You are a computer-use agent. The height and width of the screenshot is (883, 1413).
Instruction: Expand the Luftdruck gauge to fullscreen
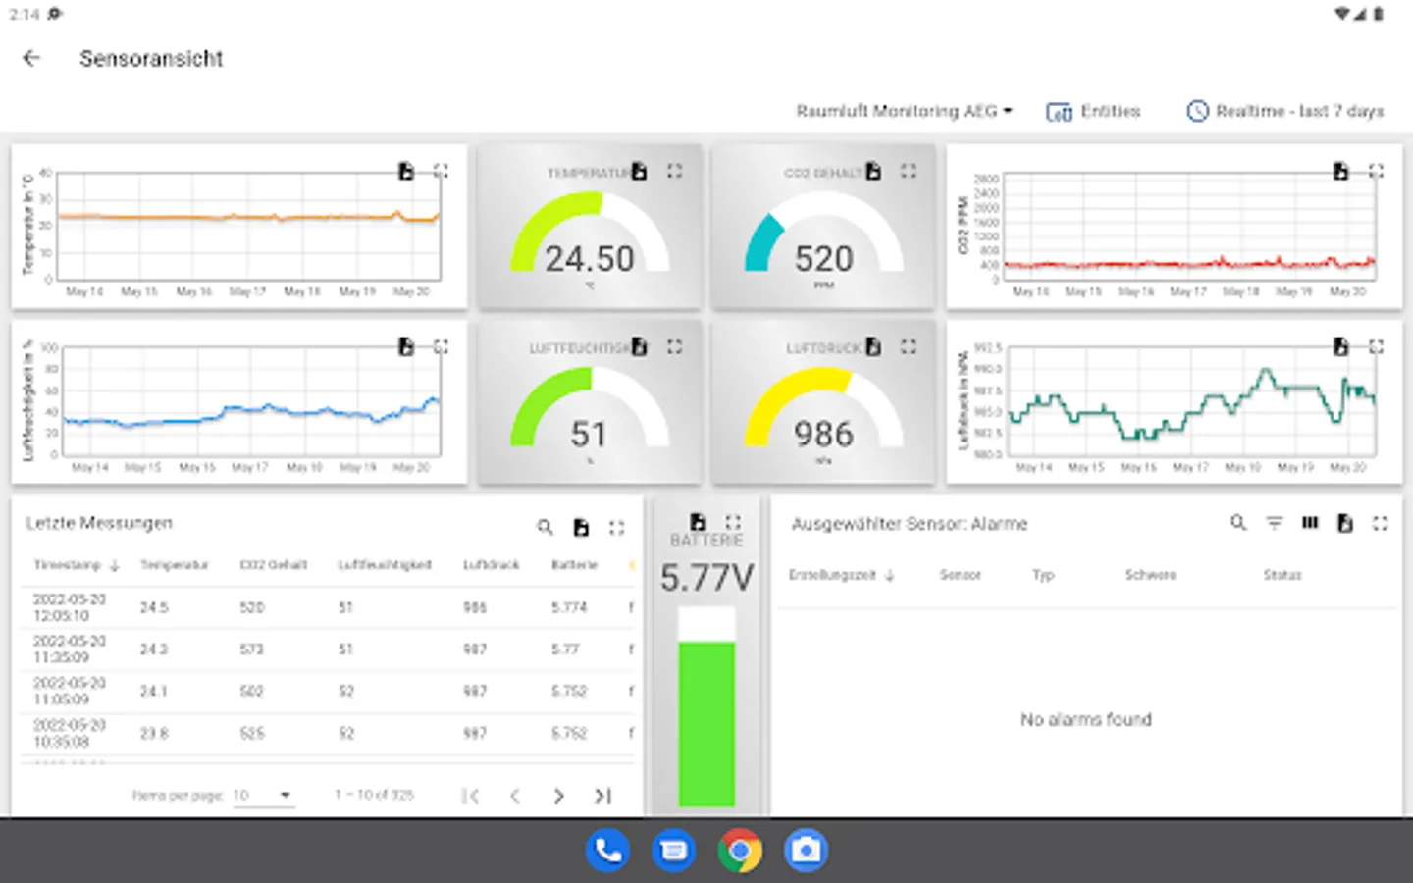pos(909,346)
